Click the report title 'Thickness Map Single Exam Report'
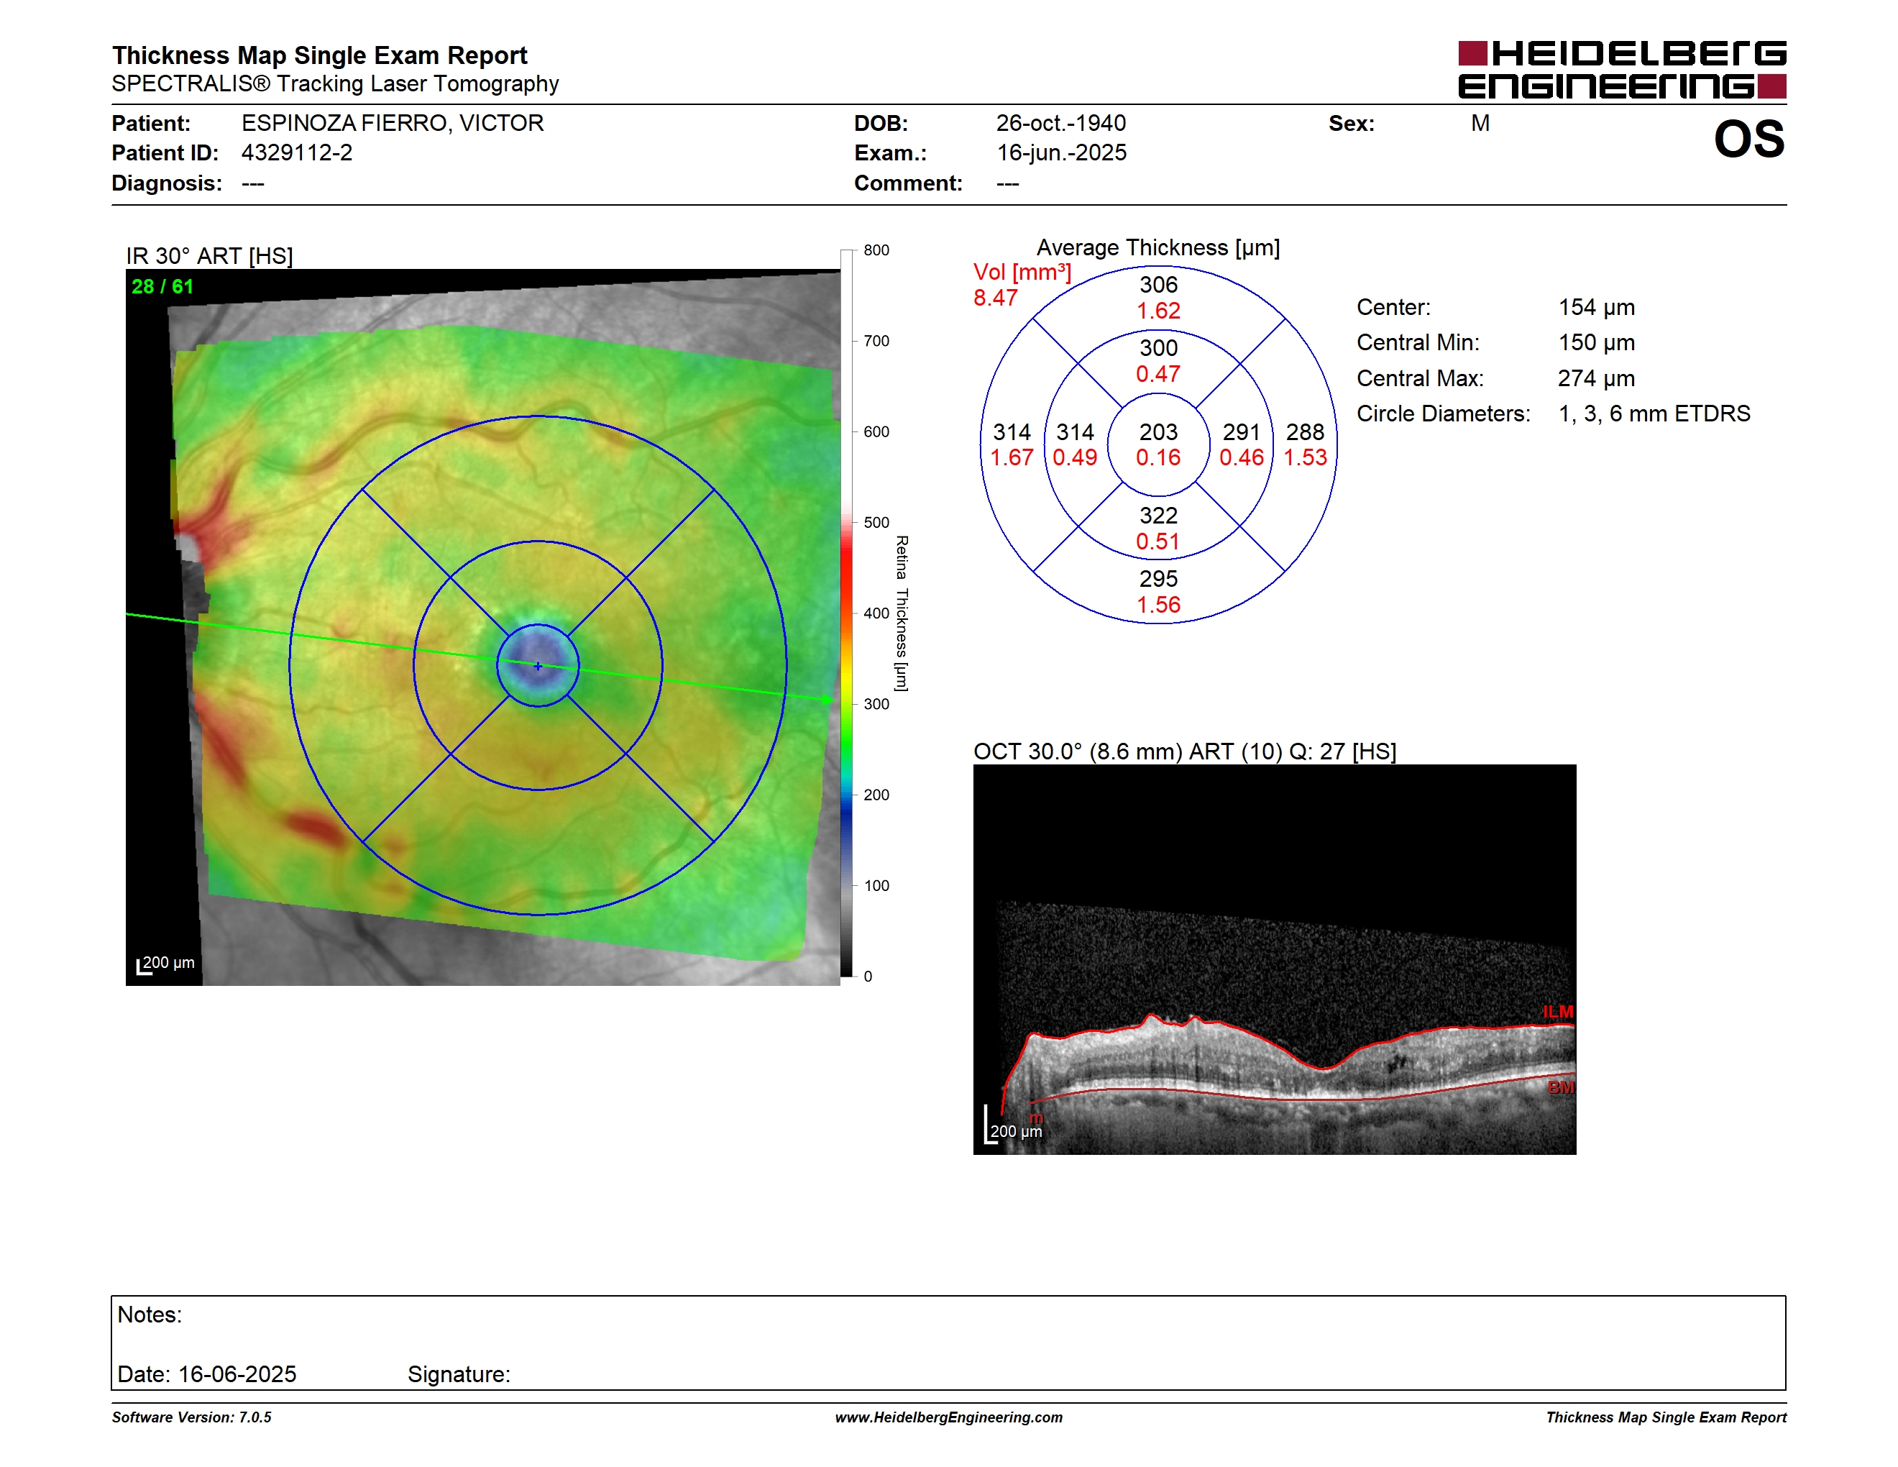1898x1467 pixels. (319, 55)
